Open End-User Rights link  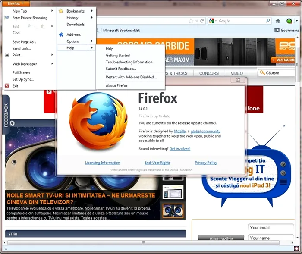coord(157,163)
